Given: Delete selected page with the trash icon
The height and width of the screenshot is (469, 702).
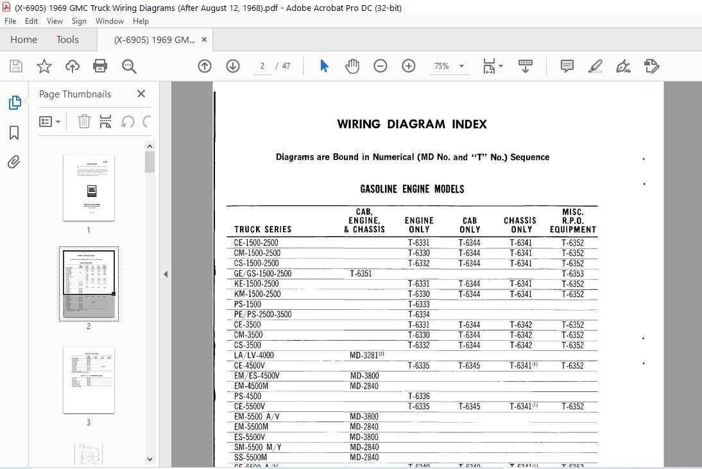Looking at the screenshot, I should 84,121.
